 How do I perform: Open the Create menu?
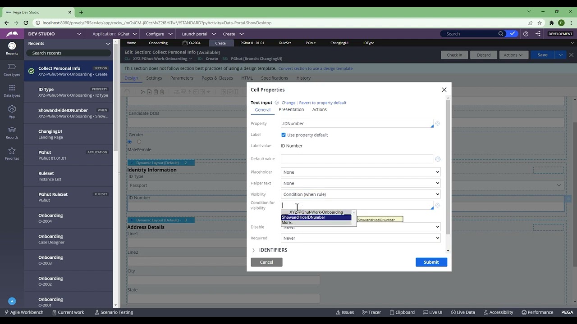click(x=233, y=34)
